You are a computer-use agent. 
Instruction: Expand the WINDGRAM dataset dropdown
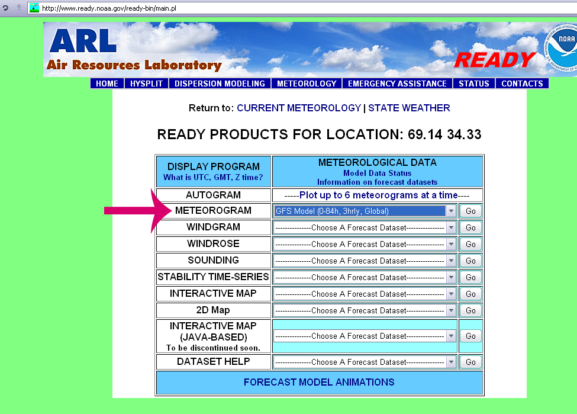(x=365, y=227)
